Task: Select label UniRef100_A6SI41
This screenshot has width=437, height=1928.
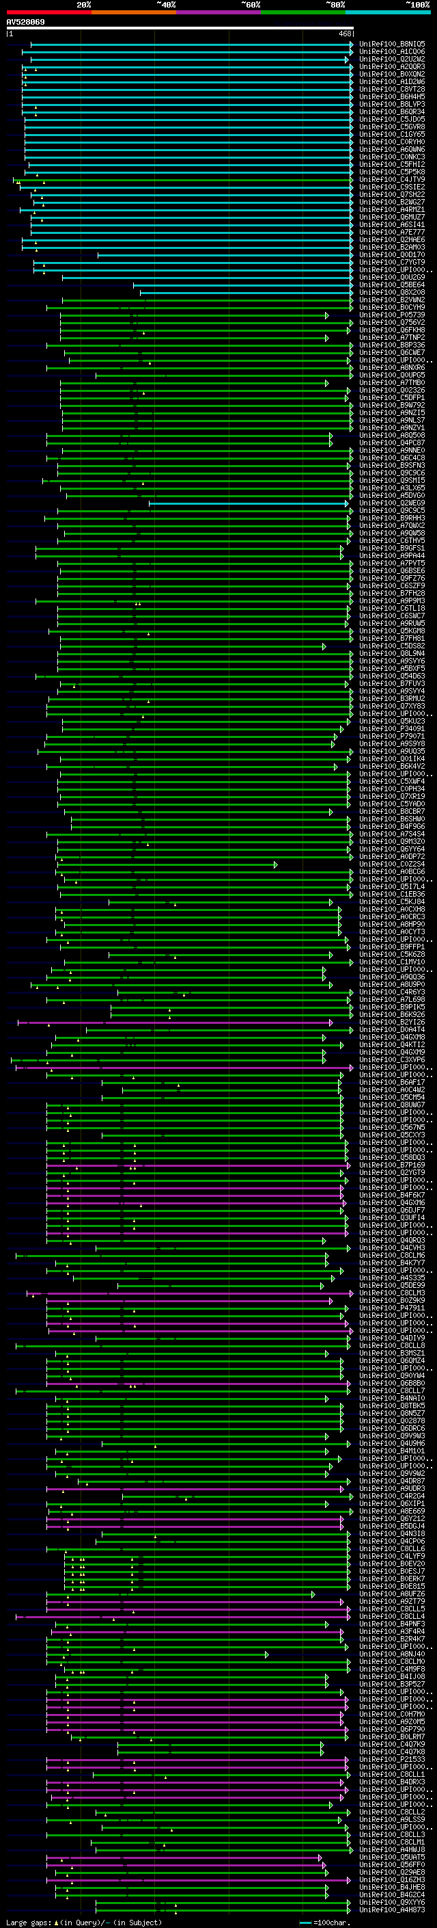Action: (x=392, y=224)
